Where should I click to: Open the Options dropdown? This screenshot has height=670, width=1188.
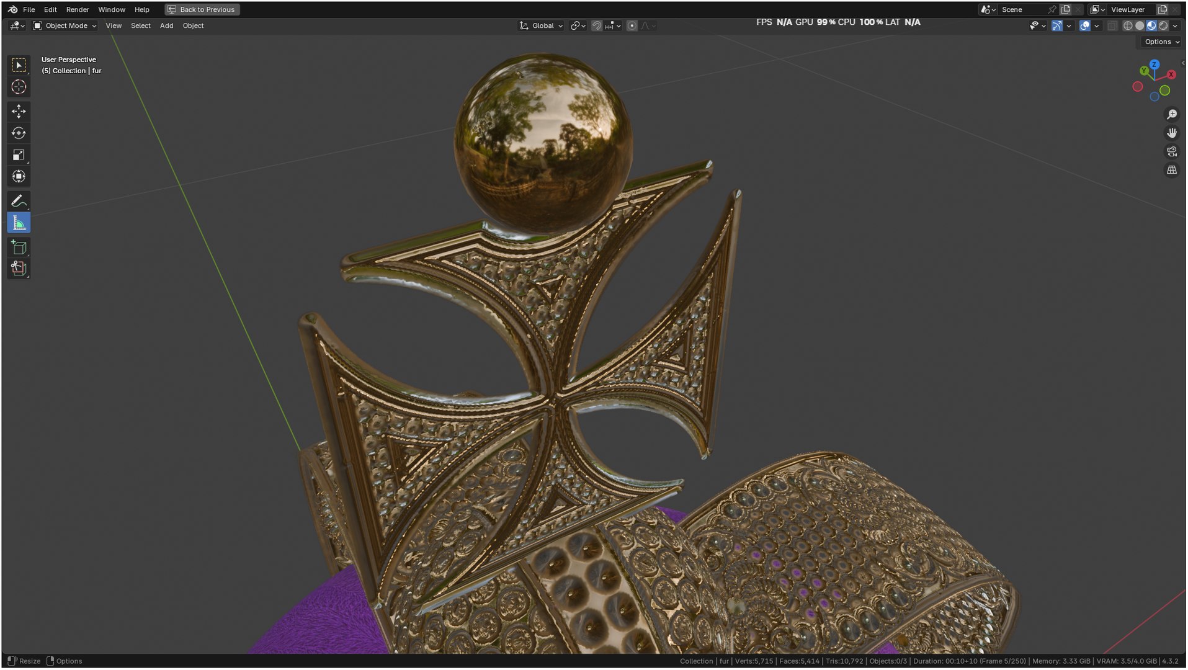[x=1161, y=42]
